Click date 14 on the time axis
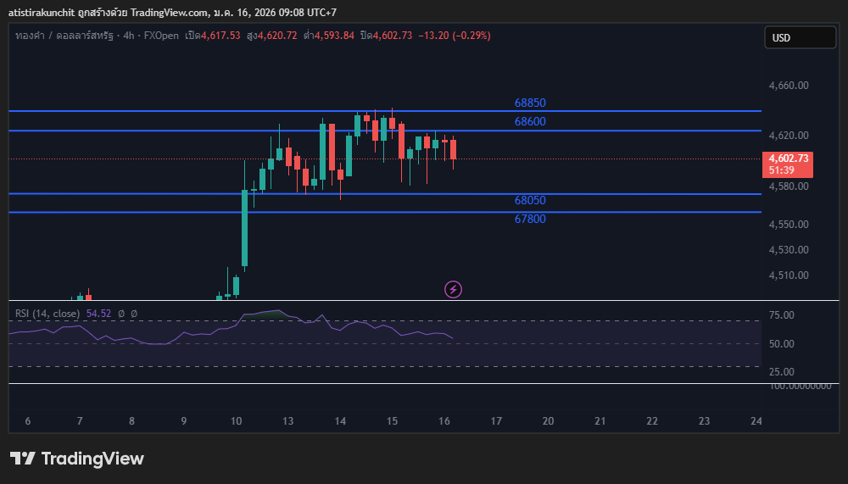 (340, 421)
